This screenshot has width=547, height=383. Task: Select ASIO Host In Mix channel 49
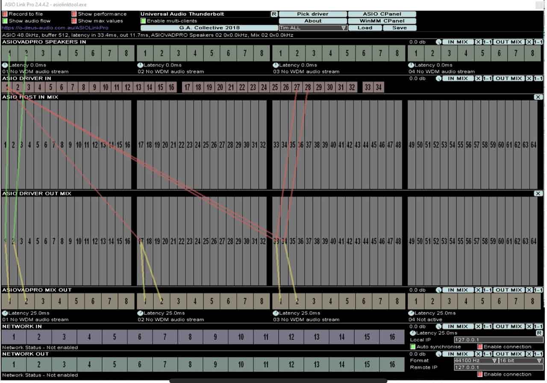(412, 145)
